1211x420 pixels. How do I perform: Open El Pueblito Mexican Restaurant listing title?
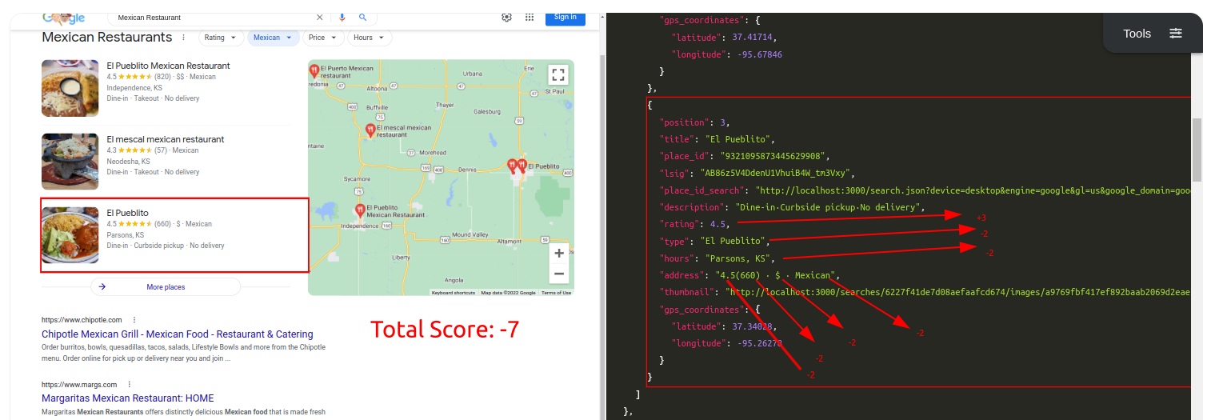[x=168, y=66]
